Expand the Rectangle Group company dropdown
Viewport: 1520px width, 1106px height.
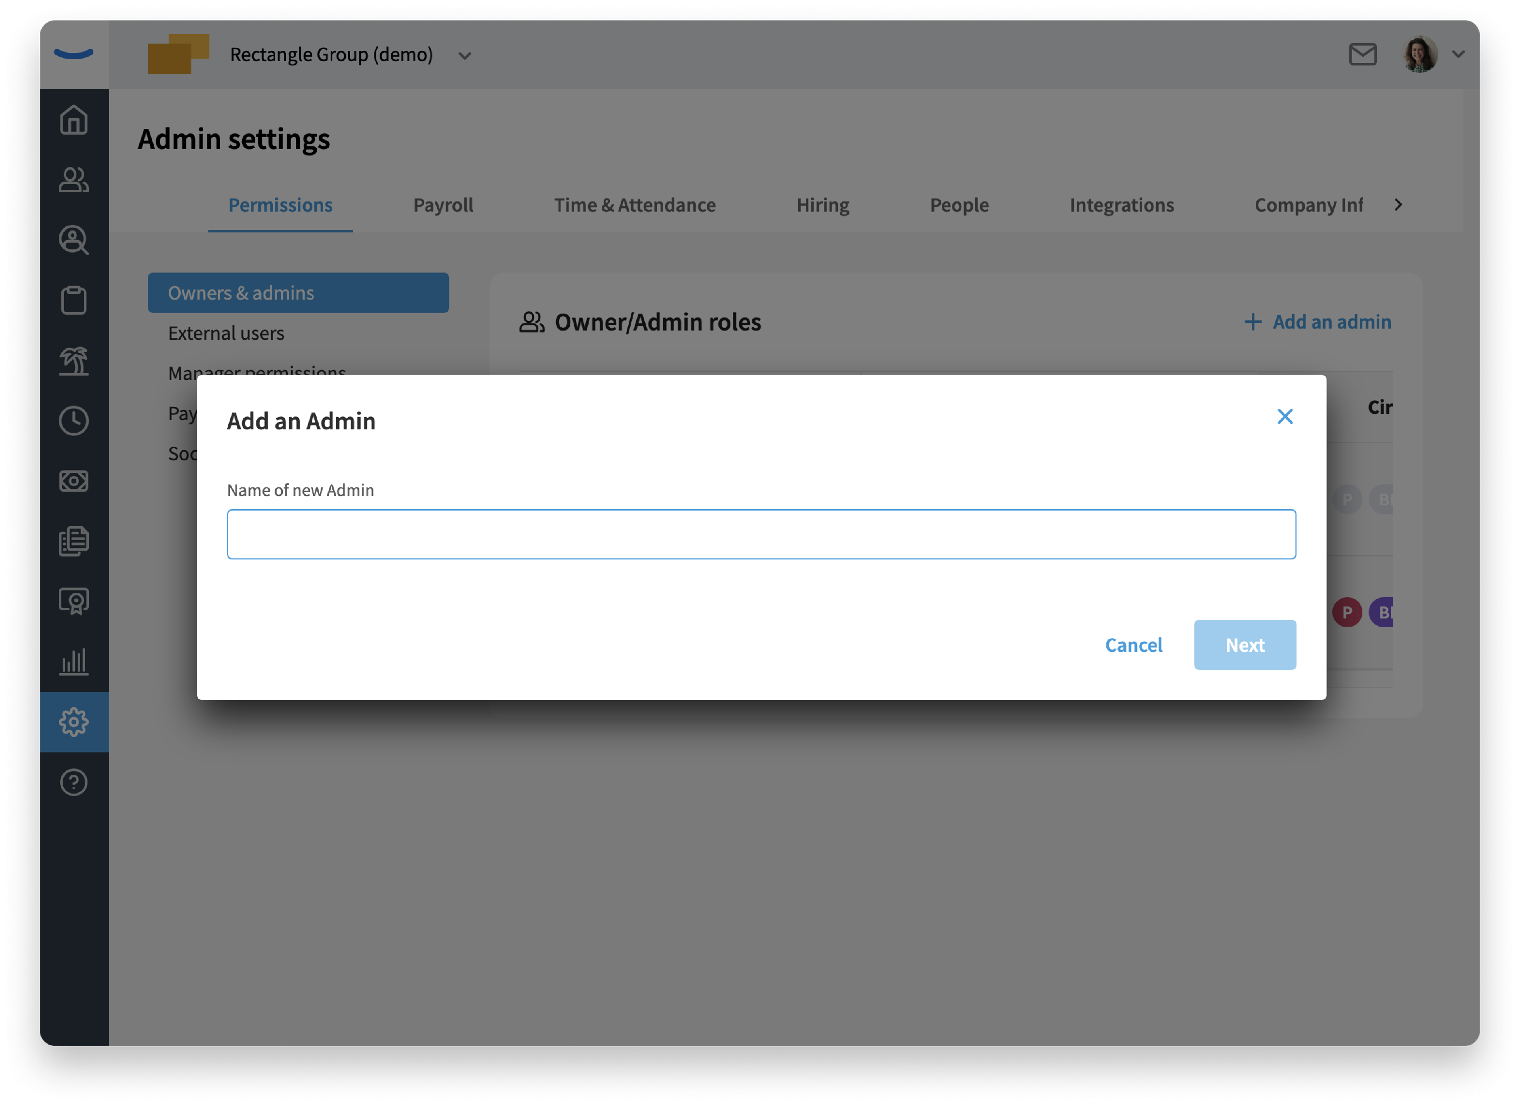coord(464,56)
